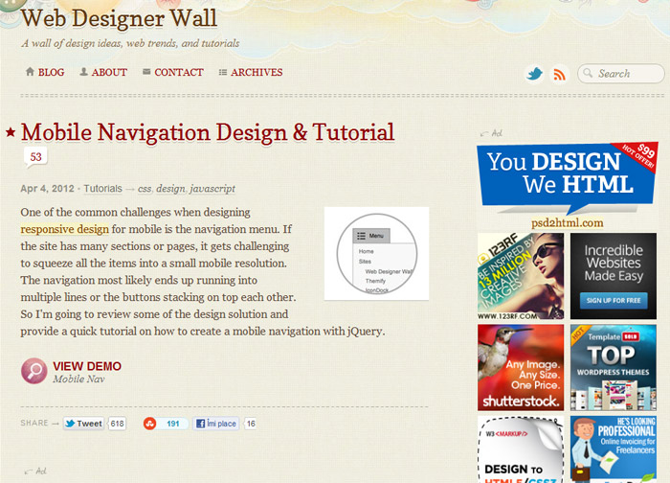This screenshot has width=670, height=483.
Task: Click the Mobile Nav caption under View Demo
Action: click(x=78, y=379)
